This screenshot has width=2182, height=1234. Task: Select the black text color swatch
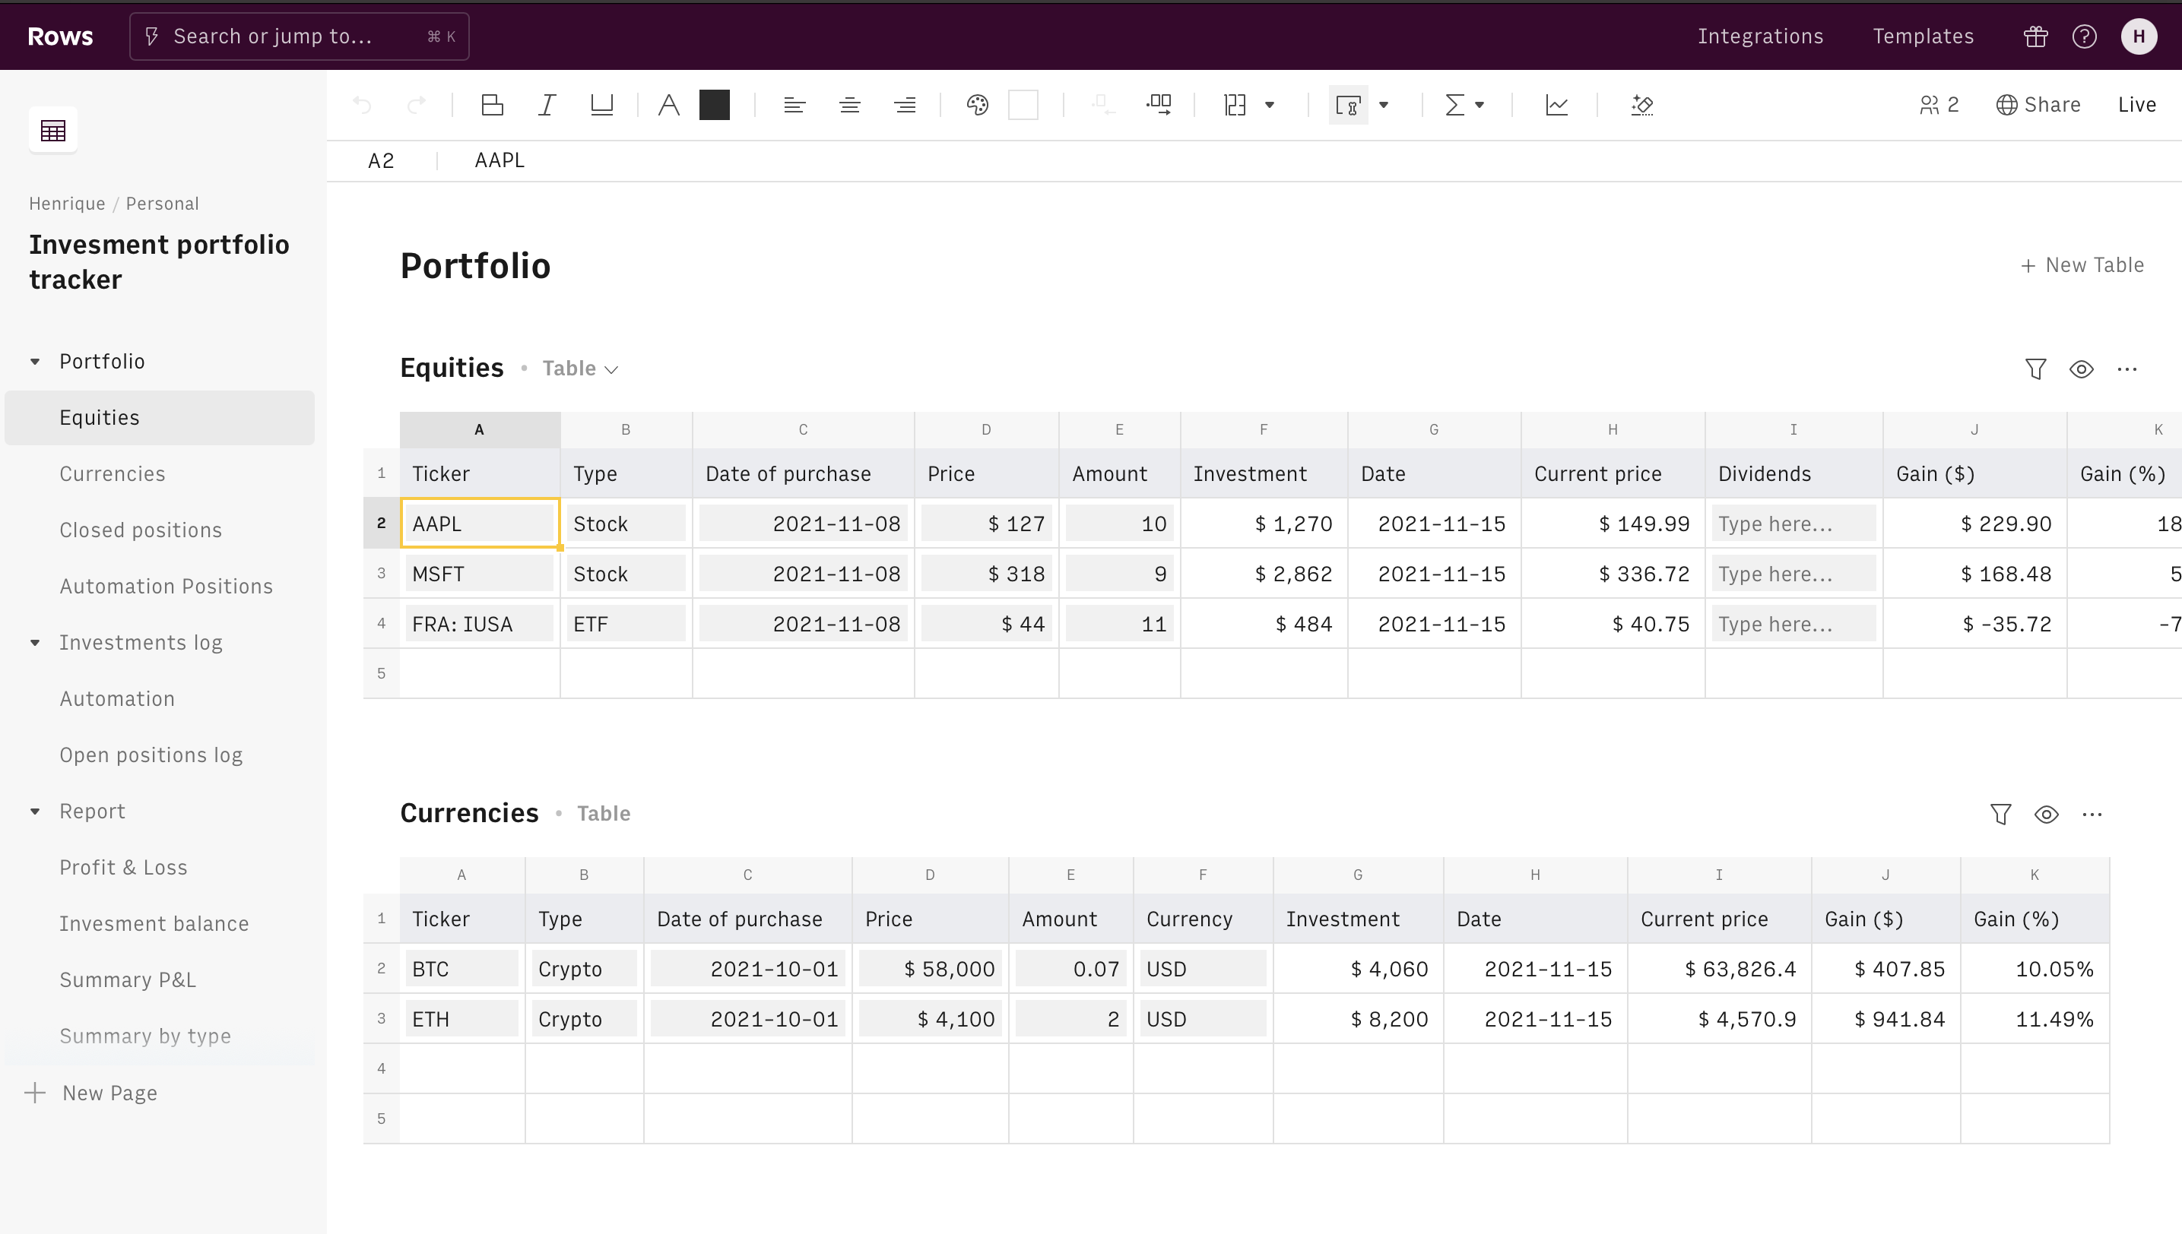(715, 104)
